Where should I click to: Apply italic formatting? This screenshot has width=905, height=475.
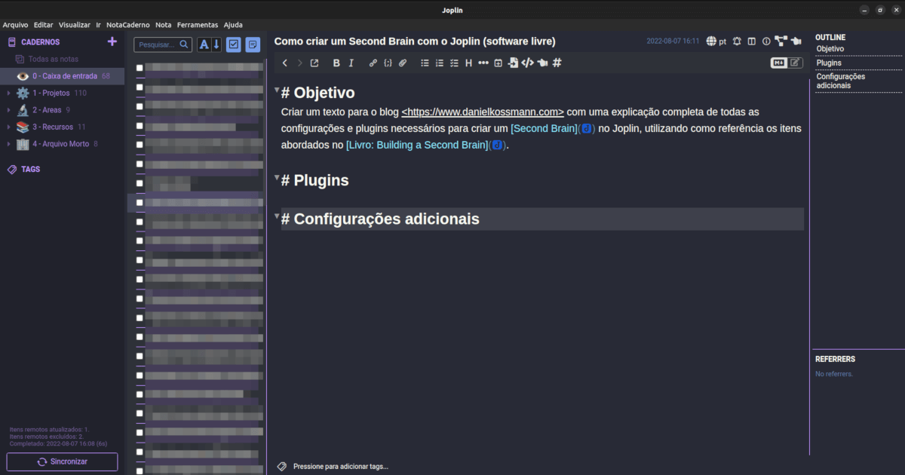tap(351, 63)
